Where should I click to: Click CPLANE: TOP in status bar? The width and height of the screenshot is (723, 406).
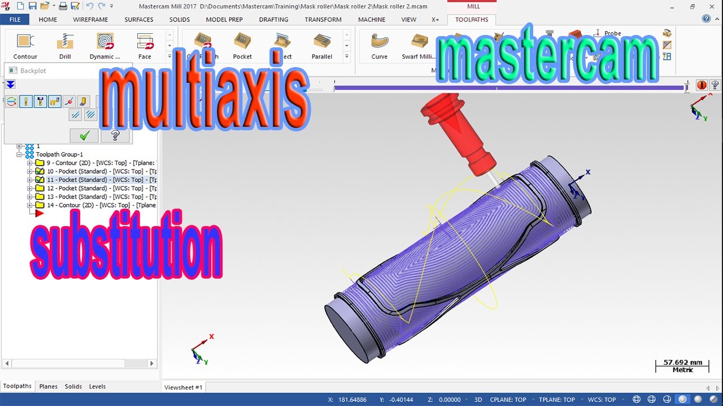[x=508, y=400]
